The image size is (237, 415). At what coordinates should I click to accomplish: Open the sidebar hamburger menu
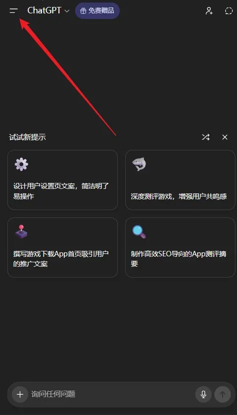[13, 10]
